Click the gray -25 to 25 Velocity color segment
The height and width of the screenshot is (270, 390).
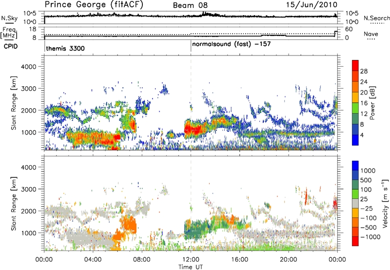tap(355, 204)
